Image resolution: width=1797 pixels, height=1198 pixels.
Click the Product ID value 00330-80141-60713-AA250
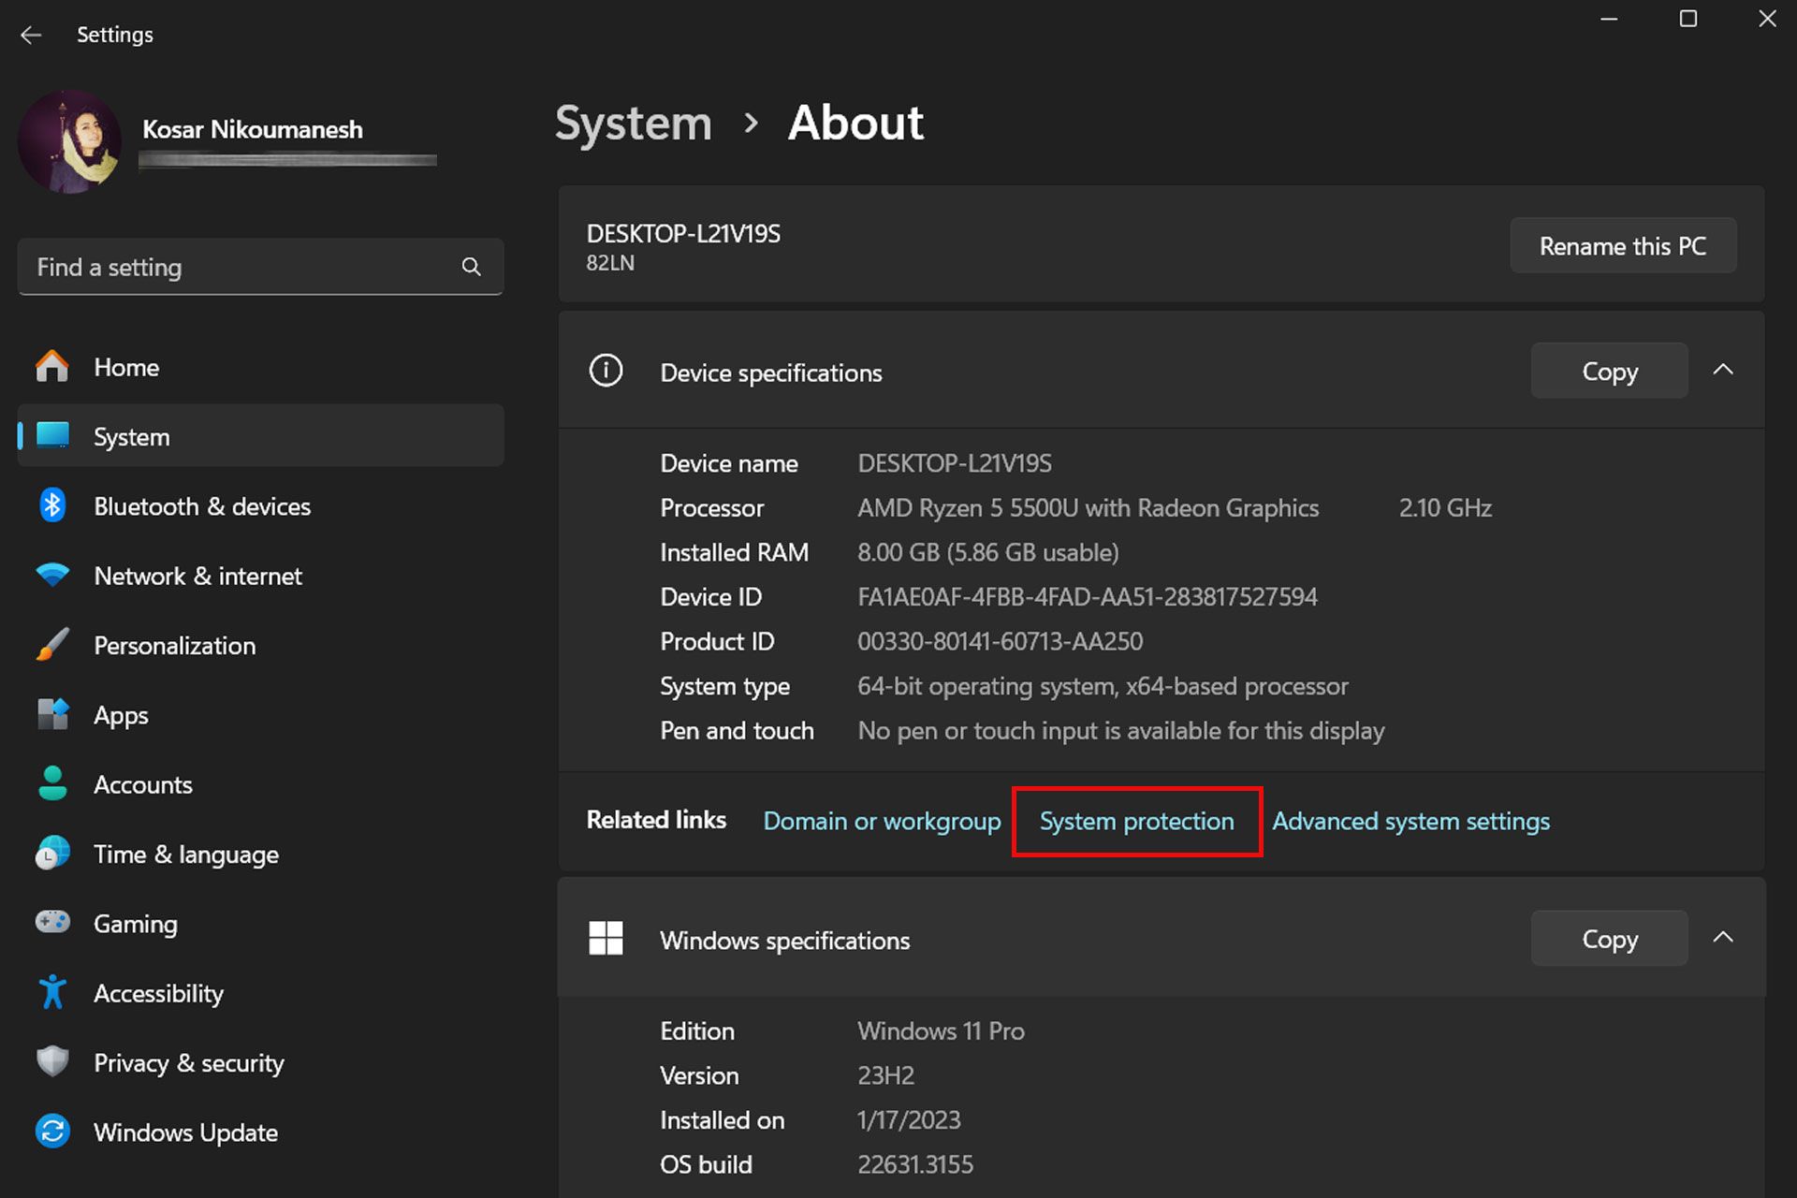pyautogui.click(x=1000, y=641)
